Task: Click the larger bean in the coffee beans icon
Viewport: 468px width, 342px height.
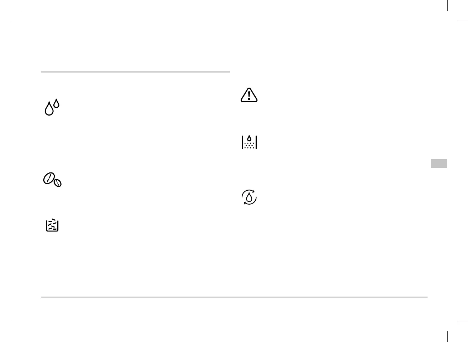Action: [x=48, y=178]
